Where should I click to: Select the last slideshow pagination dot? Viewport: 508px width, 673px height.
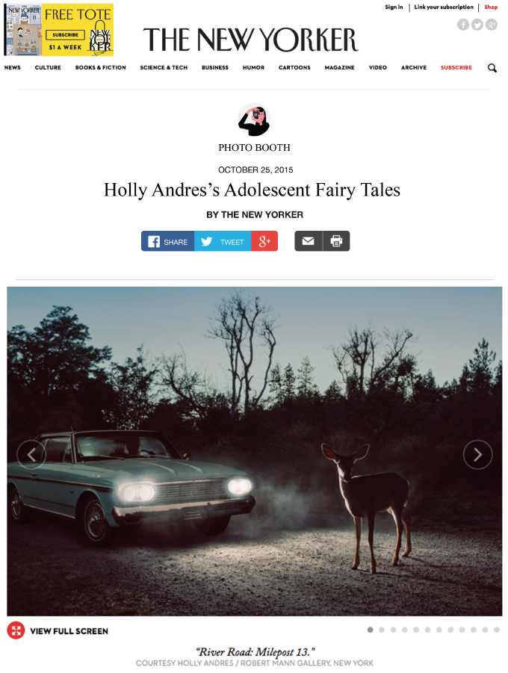click(496, 630)
